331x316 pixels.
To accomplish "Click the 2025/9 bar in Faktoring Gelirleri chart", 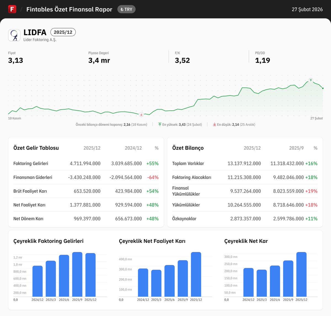I will coord(77,274).
